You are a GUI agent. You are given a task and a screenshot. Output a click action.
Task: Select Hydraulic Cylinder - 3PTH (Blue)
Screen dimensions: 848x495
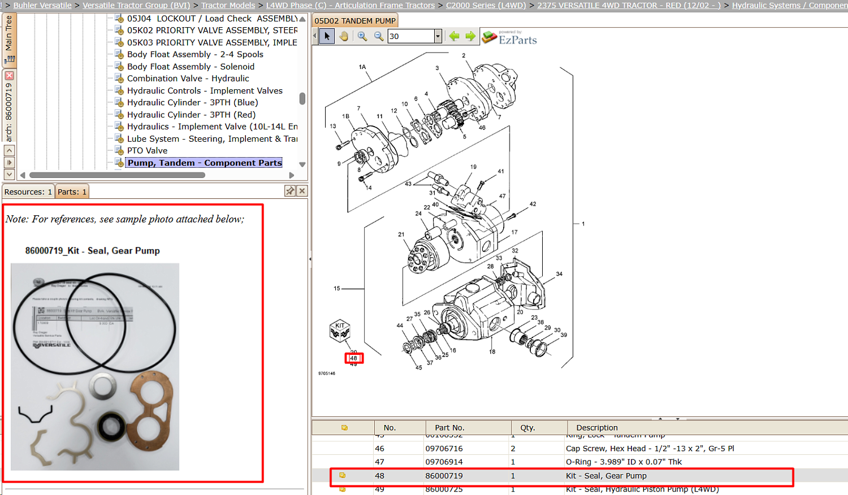coord(192,102)
